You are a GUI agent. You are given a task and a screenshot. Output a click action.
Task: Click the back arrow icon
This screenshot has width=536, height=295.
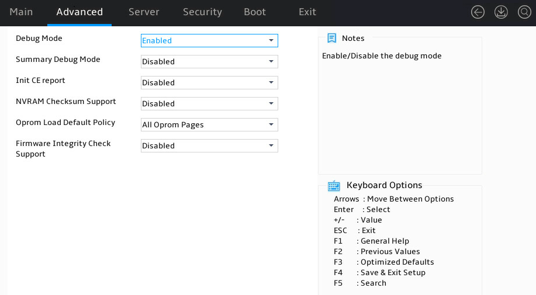pyautogui.click(x=478, y=12)
